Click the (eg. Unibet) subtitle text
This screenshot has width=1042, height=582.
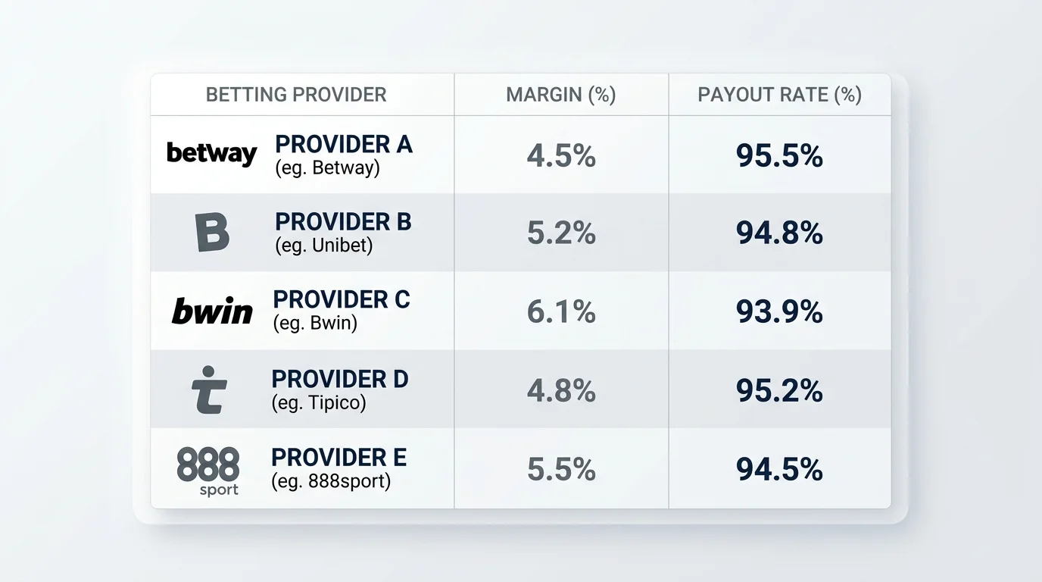324,246
